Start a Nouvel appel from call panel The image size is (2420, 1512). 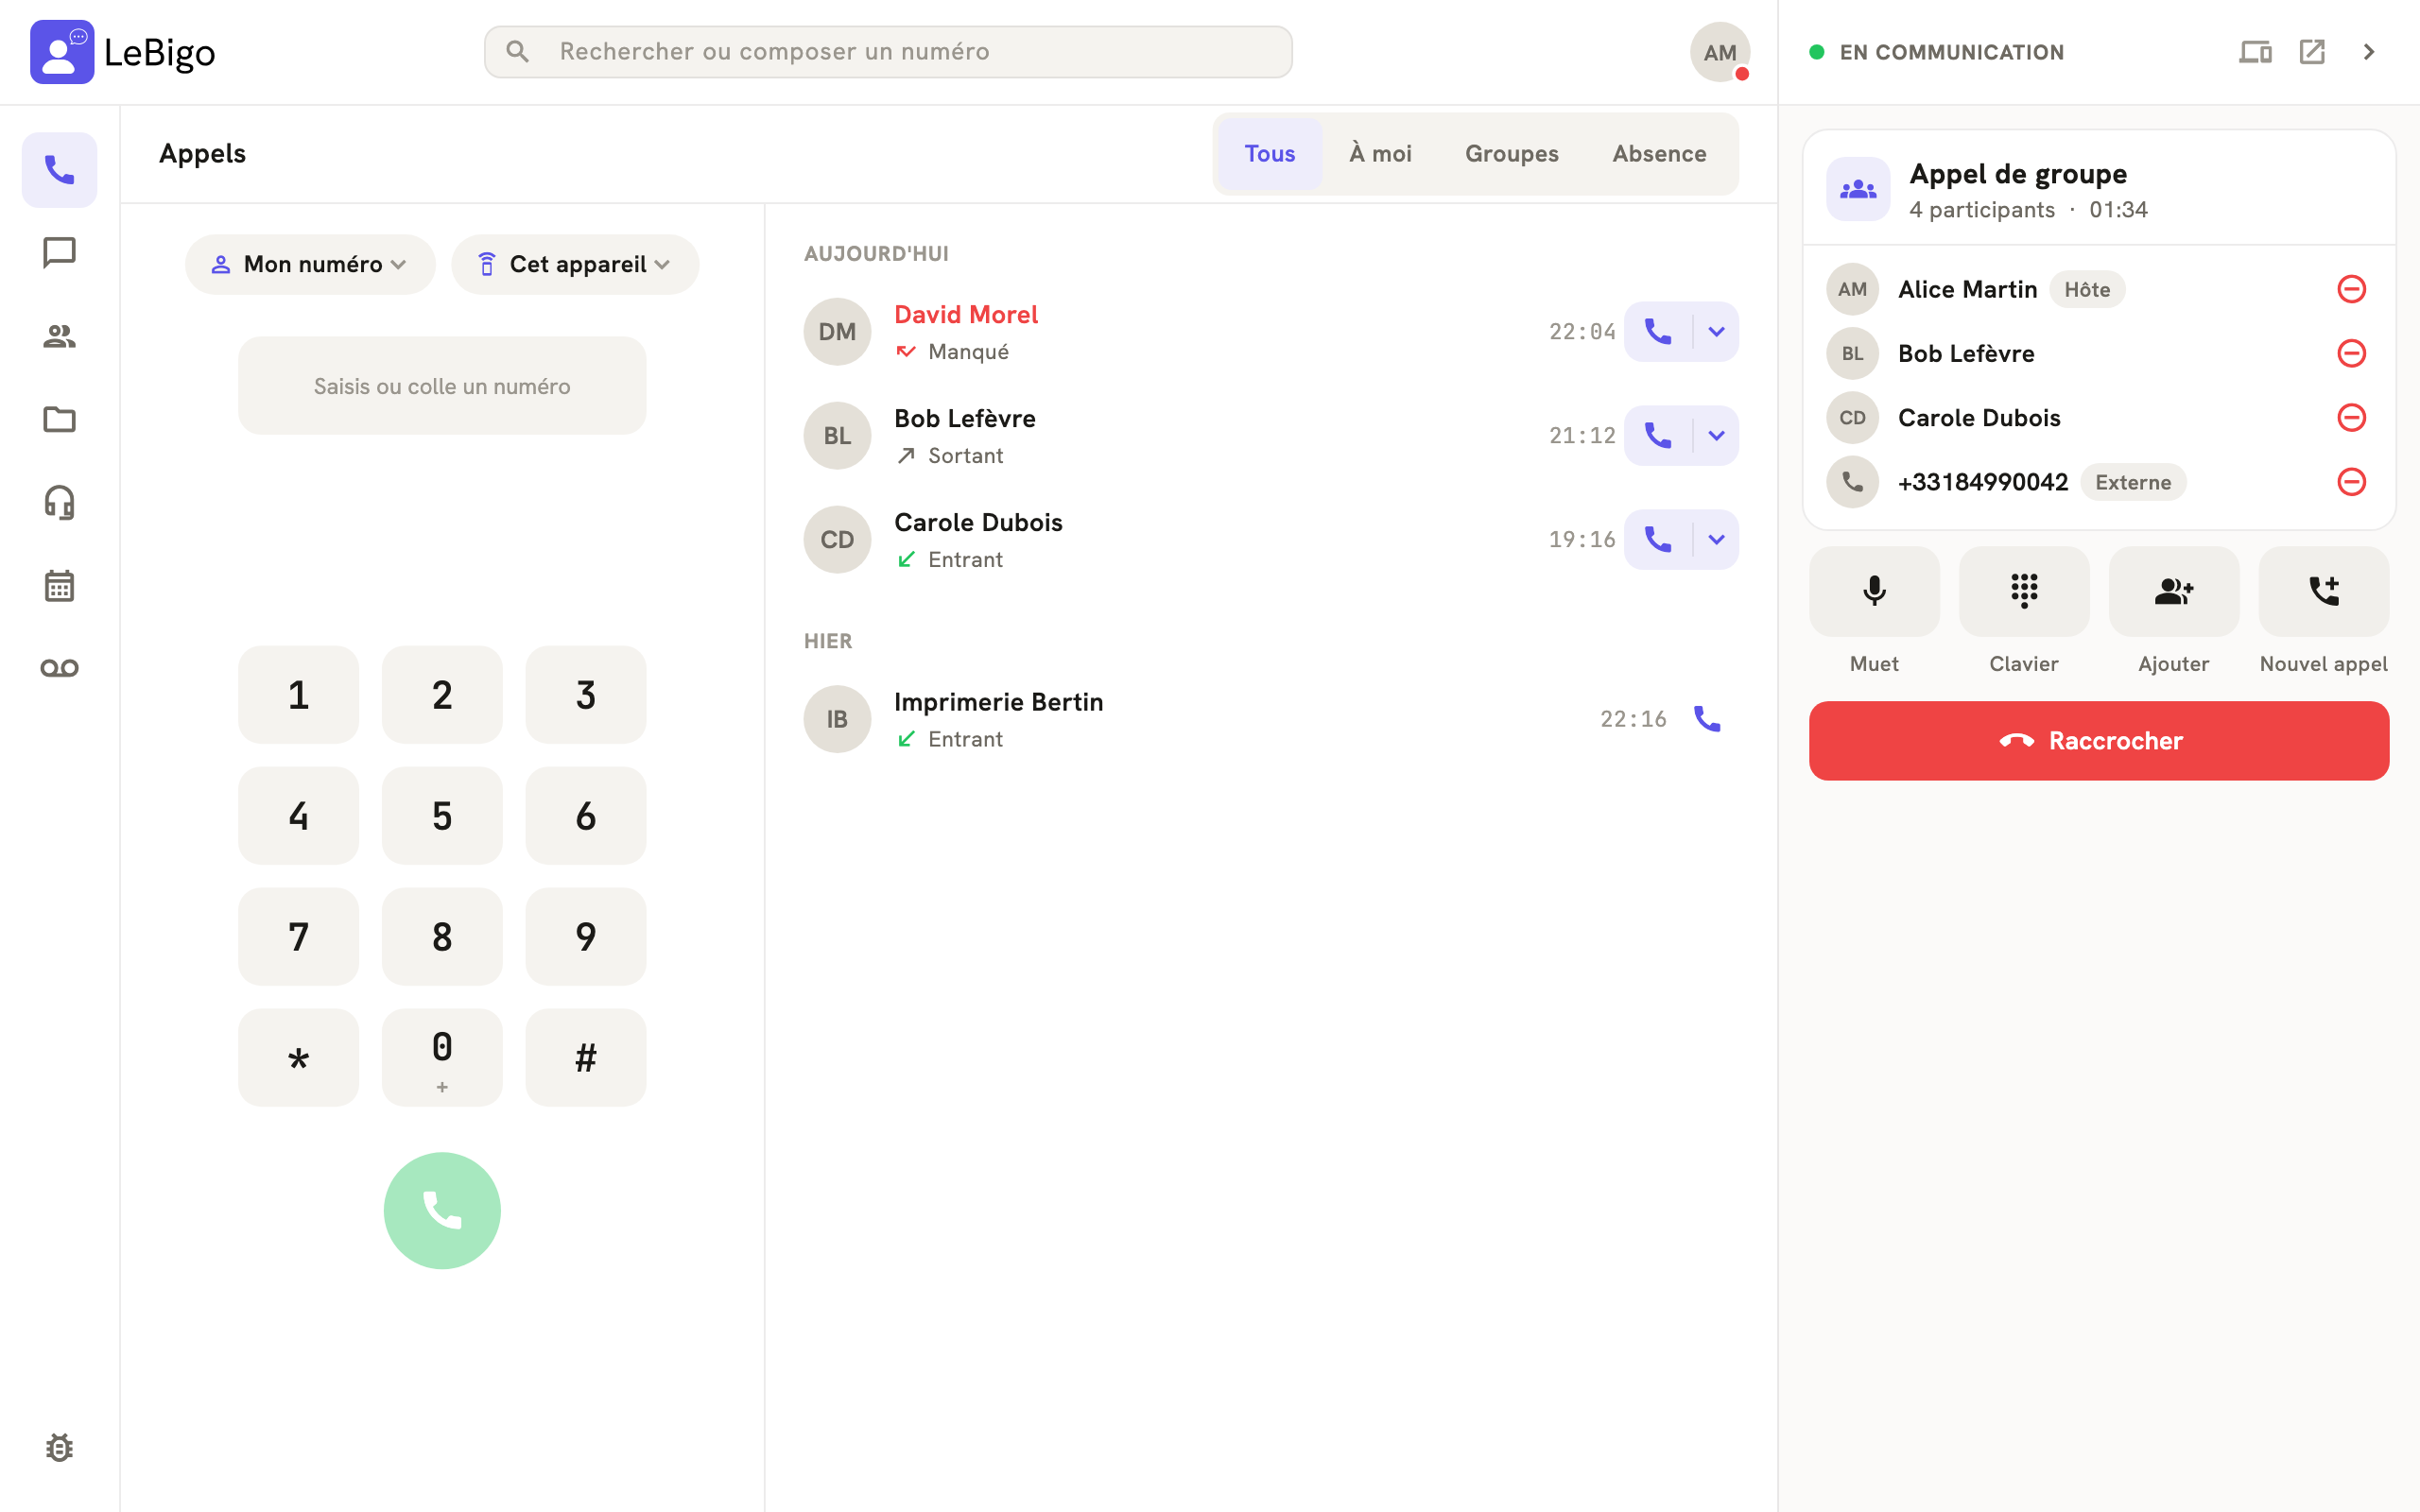tap(2324, 591)
